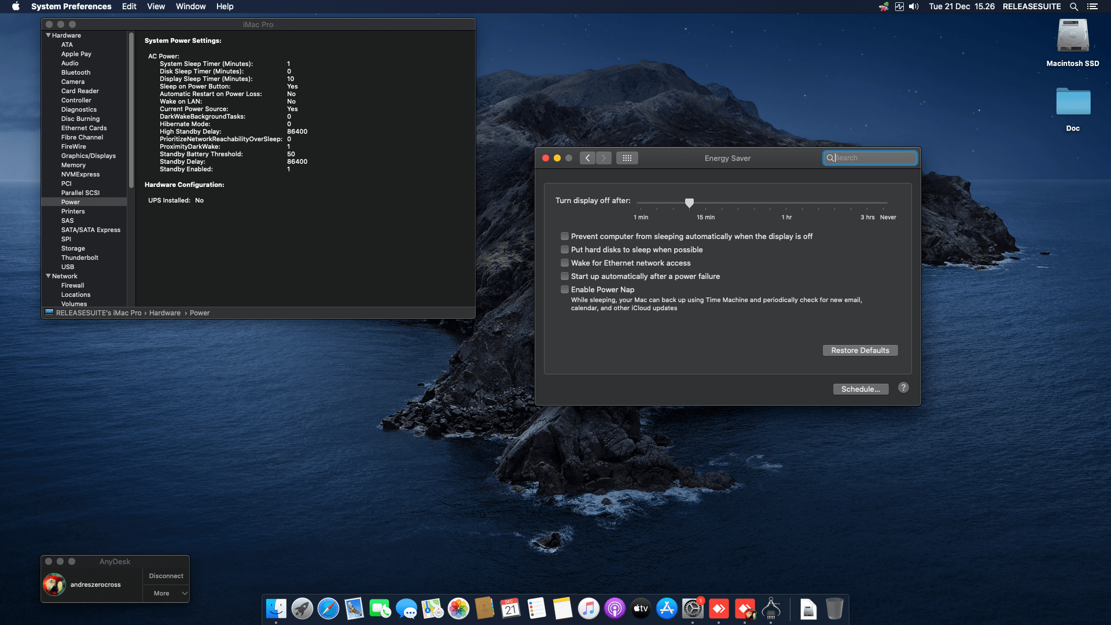Collapse Network section in iMac Pro sidebar
The image size is (1111, 625).
coord(48,276)
